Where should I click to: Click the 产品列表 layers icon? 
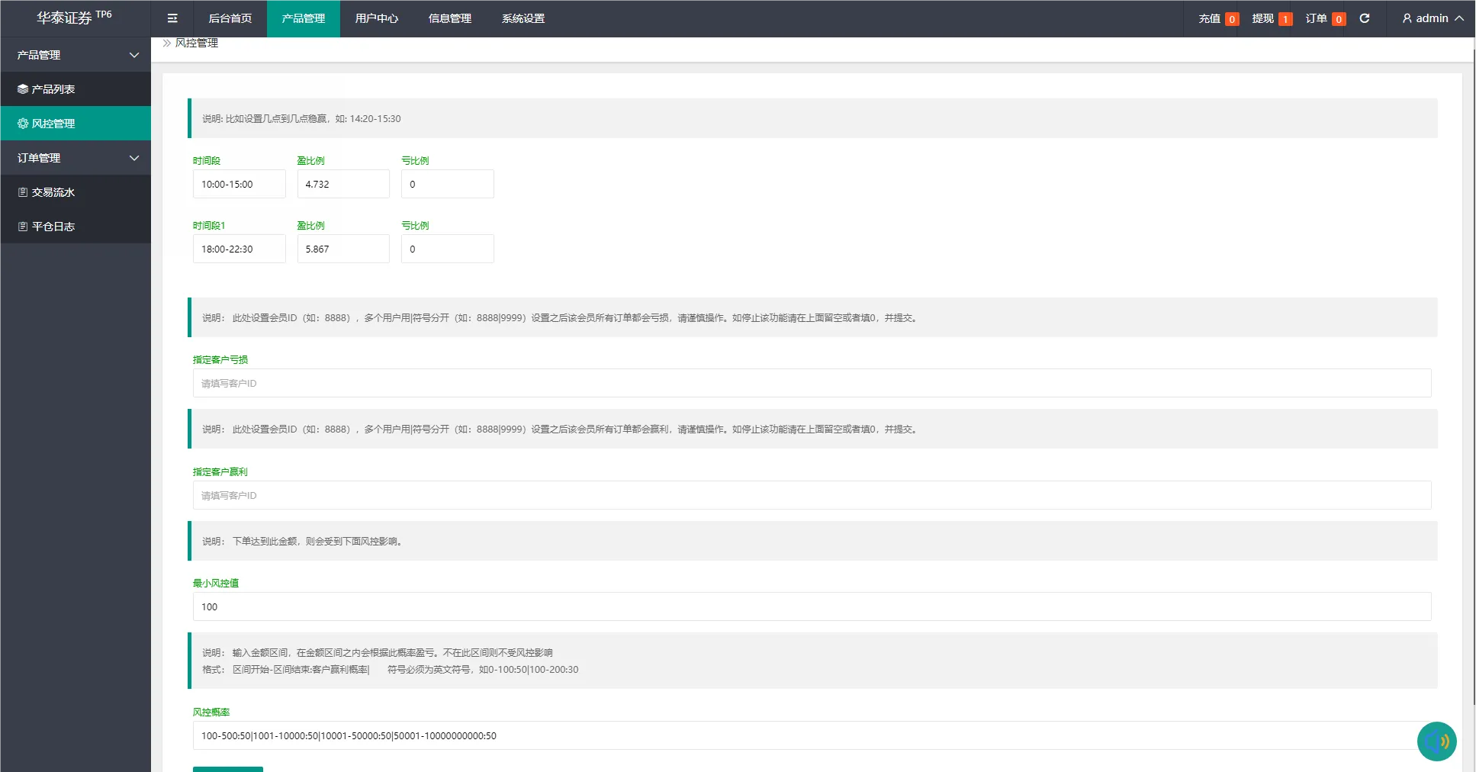(x=23, y=89)
